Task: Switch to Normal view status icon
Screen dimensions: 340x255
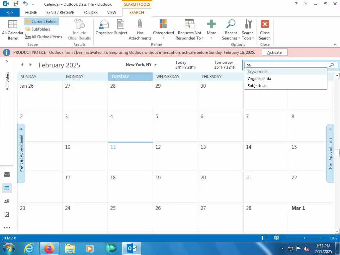Action: [x=264, y=238]
